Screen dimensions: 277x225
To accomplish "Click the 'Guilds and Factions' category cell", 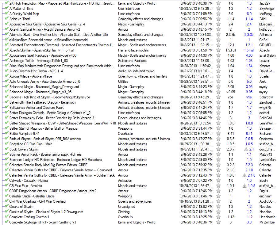I will coord(132,61).
